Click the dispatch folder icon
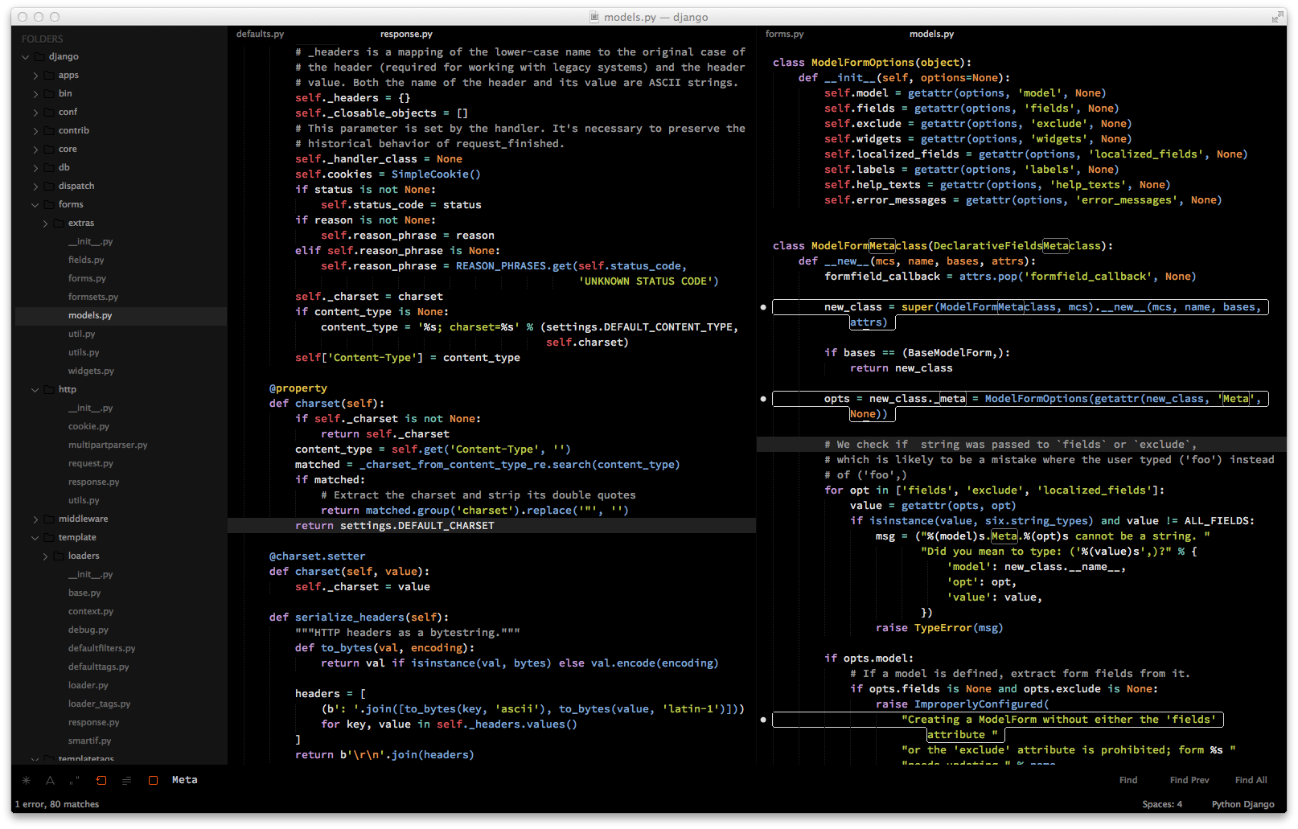Image resolution: width=1298 pixels, height=829 pixels. 49,186
